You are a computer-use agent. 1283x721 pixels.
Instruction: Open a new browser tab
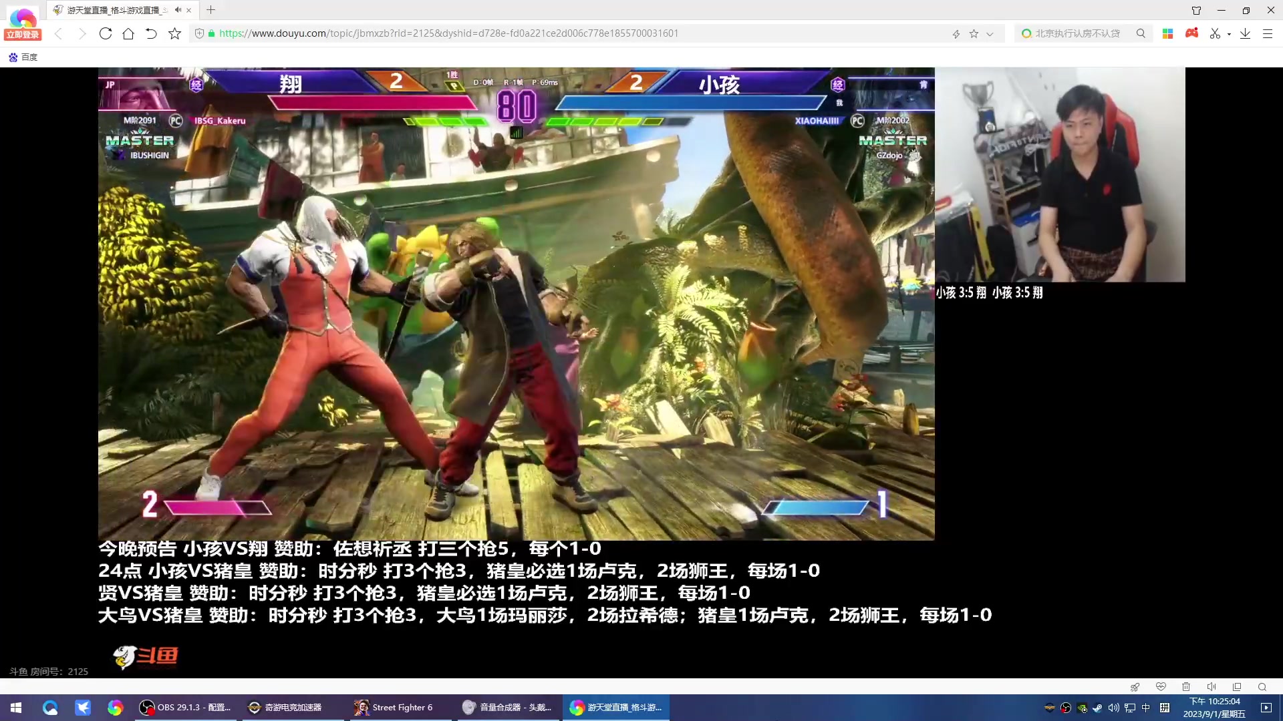pyautogui.click(x=211, y=10)
